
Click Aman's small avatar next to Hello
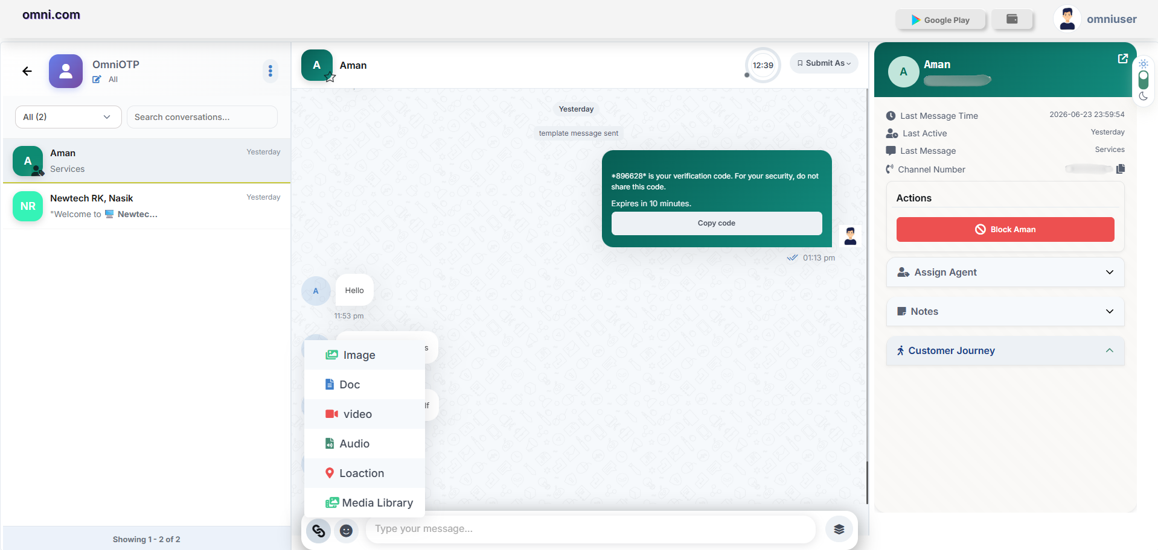point(316,291)
